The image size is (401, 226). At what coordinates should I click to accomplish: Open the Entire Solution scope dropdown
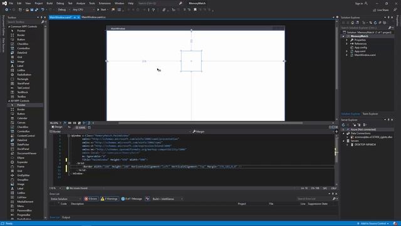pos(65,199)
